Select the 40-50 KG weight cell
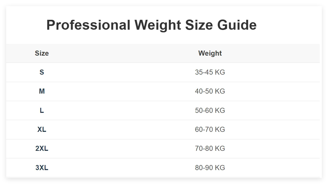Viewport: 328px width, 184px height. click(x=210, y=91)
